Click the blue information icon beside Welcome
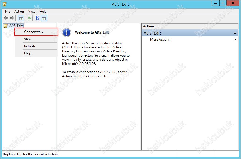The height and width of the screenshot is (159, 241). point(67,32)
